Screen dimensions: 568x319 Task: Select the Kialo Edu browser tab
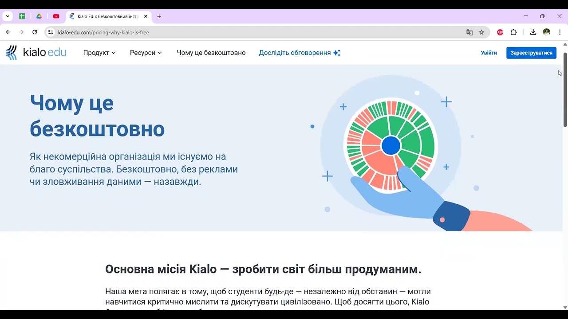tap(108, 16)
